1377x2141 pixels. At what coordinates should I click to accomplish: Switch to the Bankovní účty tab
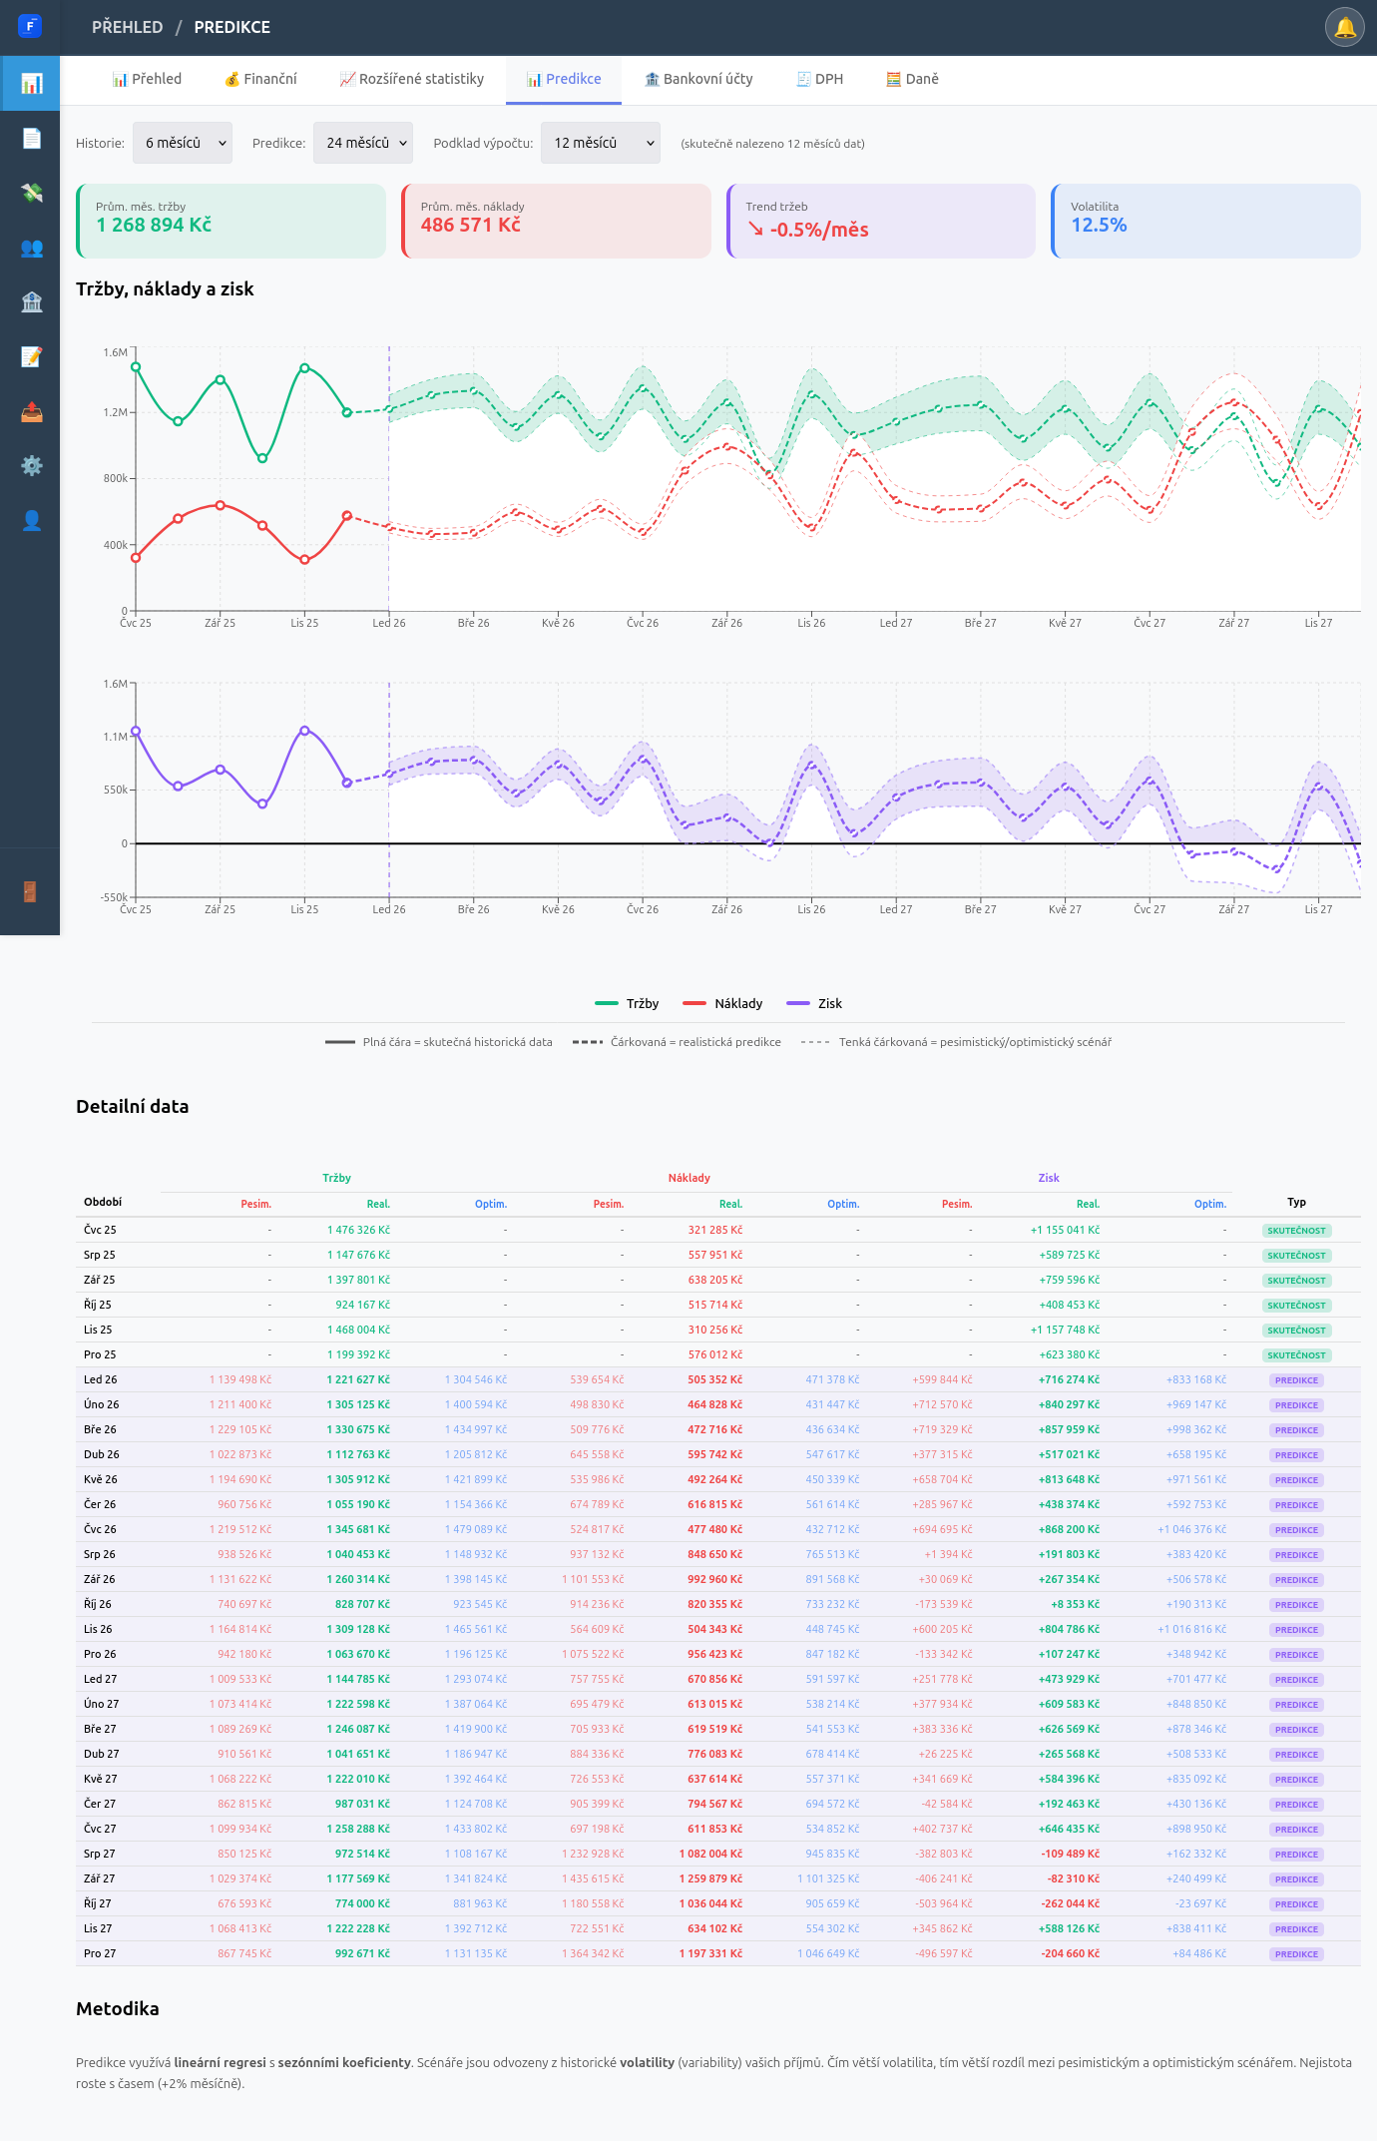click(x=698, y=79)
